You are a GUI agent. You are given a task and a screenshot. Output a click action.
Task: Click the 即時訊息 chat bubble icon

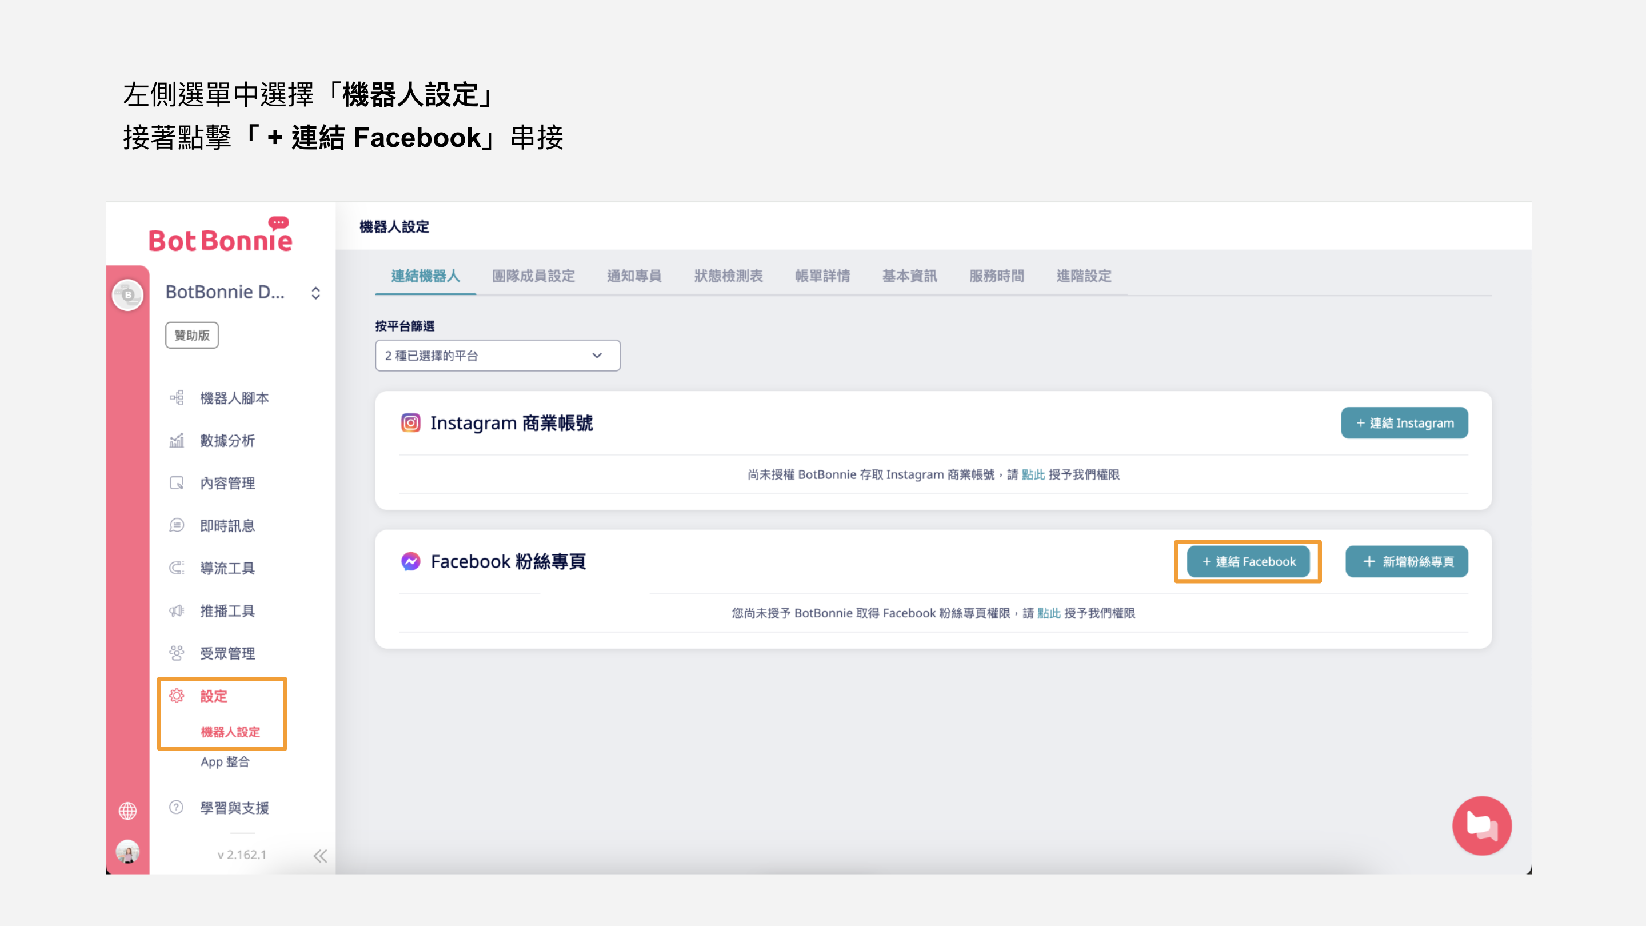pos(177,525)
